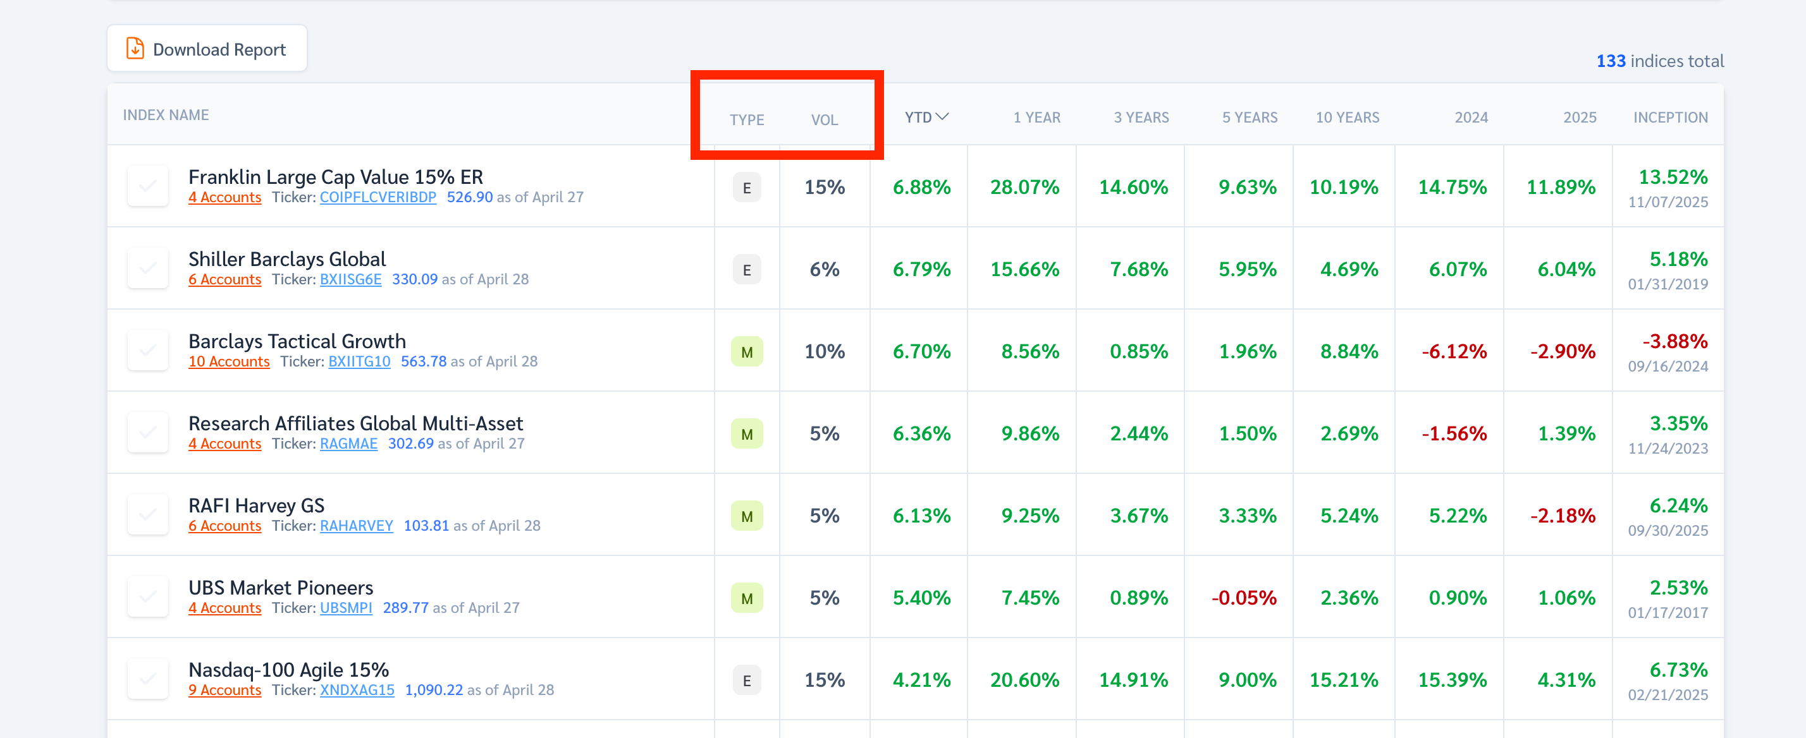This screenshot has height=738, width=1806.
Task: Click 5 years value -0.05%
Action: point(1244,597)
